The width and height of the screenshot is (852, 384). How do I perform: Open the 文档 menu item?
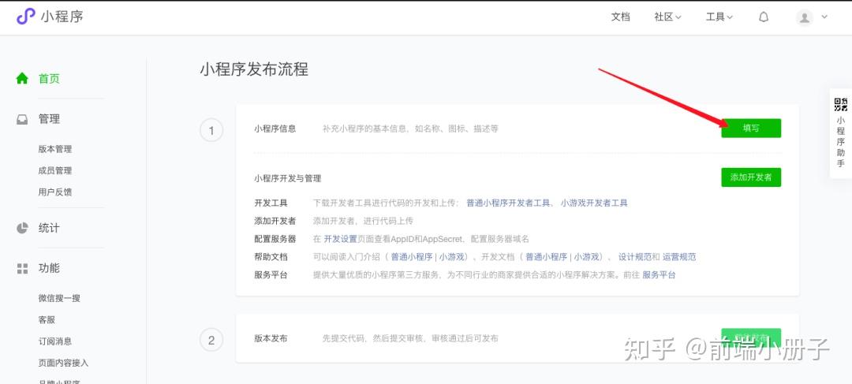coord(621,17)
